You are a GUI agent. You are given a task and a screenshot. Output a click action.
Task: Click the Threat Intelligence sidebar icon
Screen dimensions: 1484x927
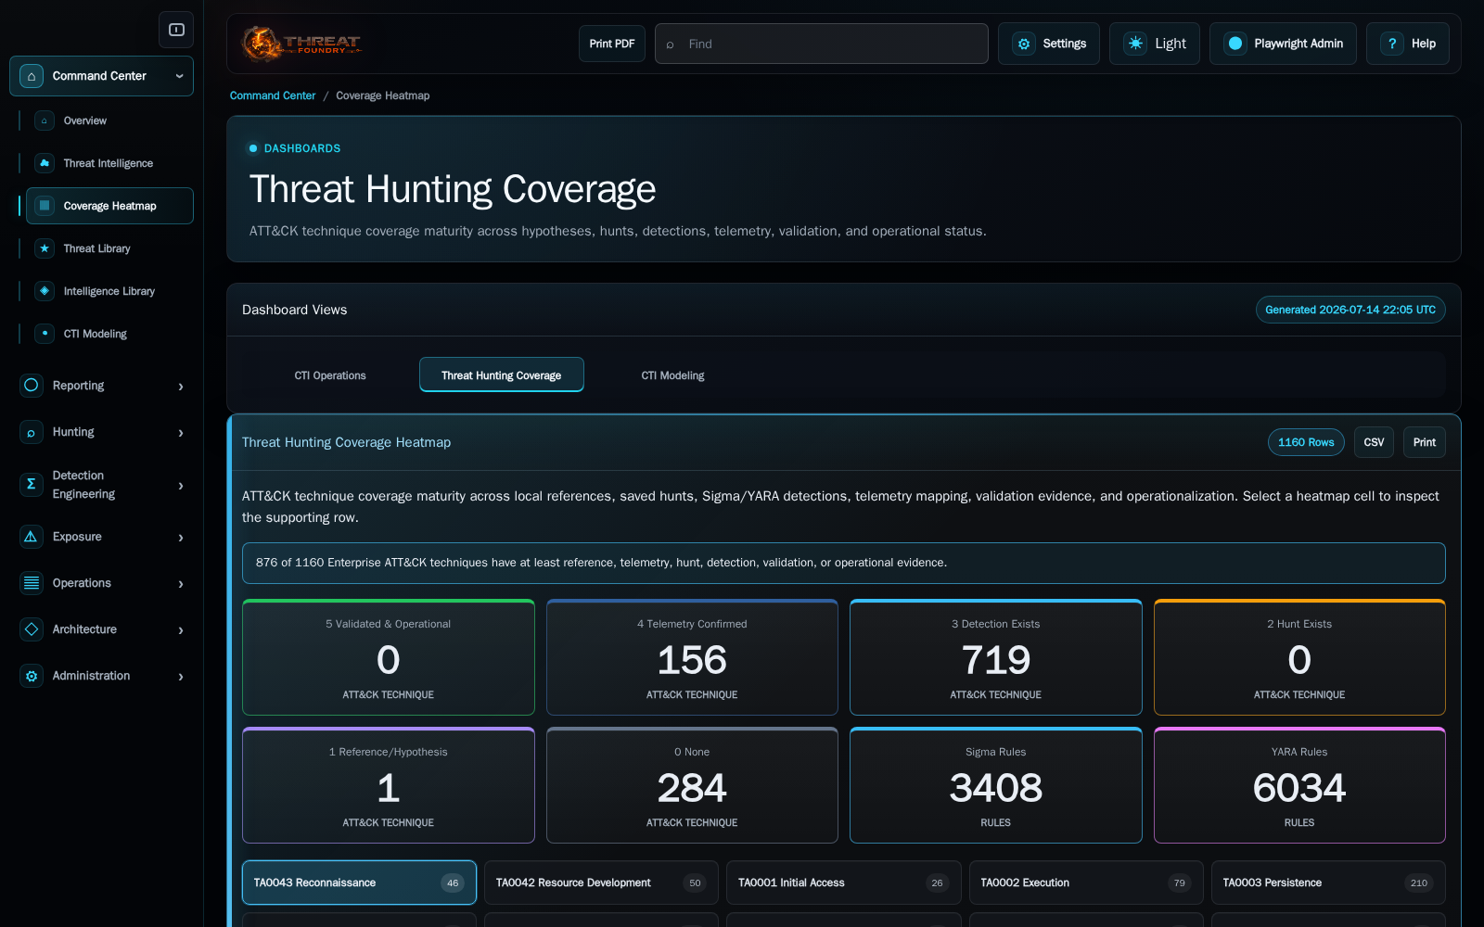pyautogui.click(x=45, y=163)
